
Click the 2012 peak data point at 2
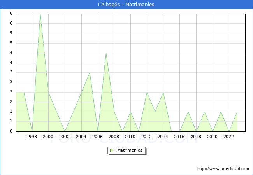click(x=147, y=92)
